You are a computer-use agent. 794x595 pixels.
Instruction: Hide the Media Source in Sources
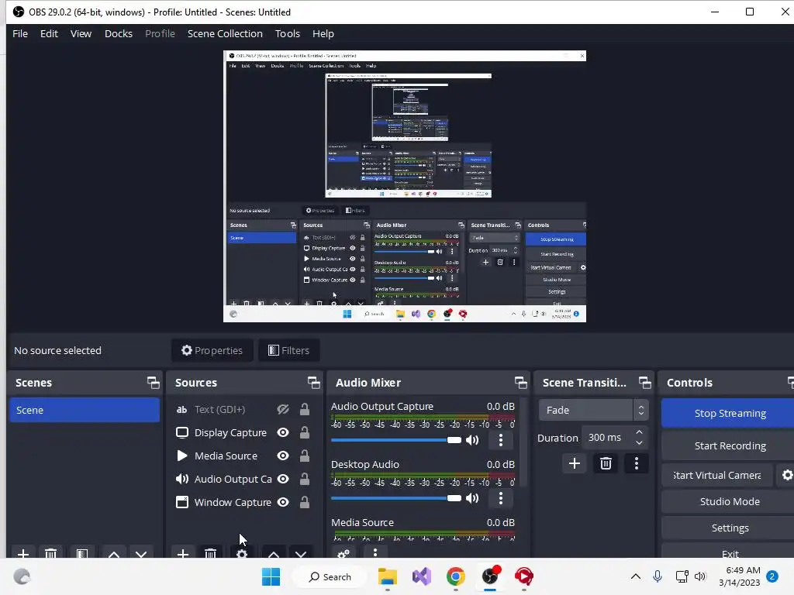pos(283,456)
